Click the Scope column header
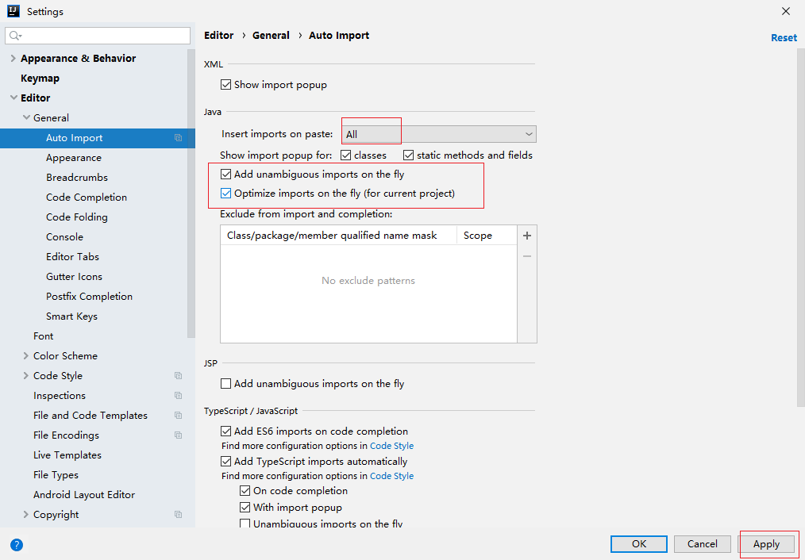This screenshot has height=560, width=805. [x=477, y=236]
